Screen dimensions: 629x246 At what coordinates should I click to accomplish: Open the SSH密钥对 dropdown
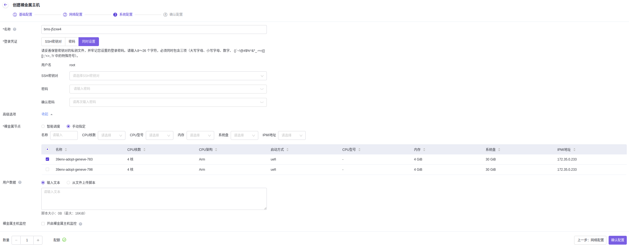(168, 76)
